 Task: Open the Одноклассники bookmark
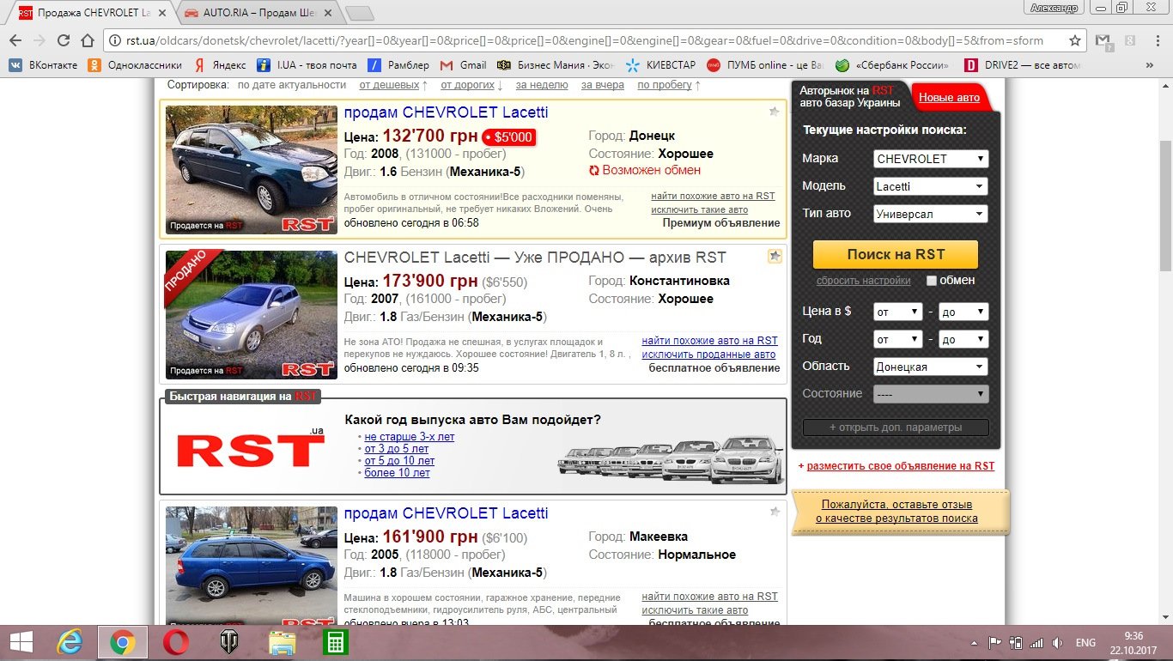135,65
